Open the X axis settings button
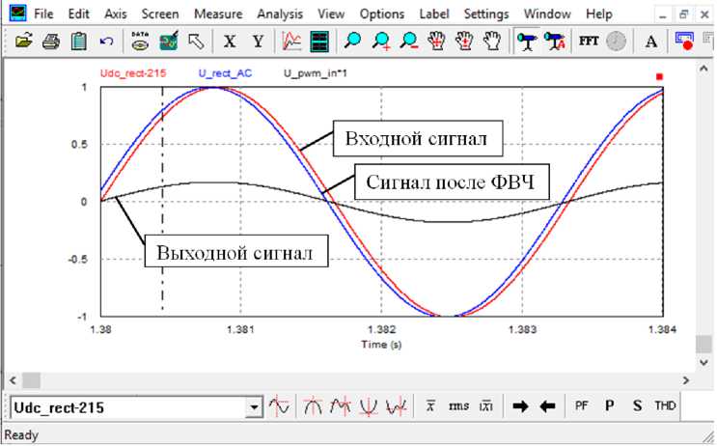The height and width of the screenshot is (446, 717). pos(230,41)
